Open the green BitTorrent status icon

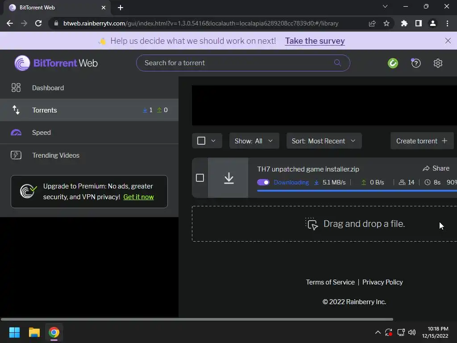tap(393, 63)
